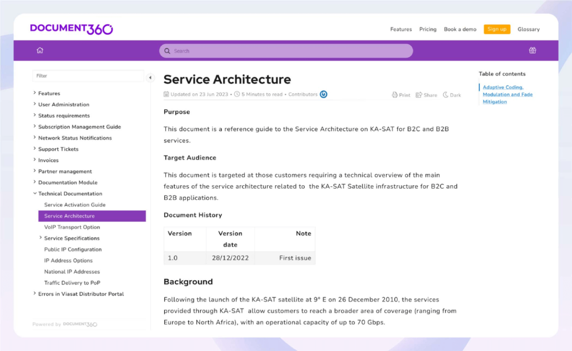Expand the Service Specifications subcategory
Image resolution: width=572 pixels, height=351 pixels.
[40, 238]
